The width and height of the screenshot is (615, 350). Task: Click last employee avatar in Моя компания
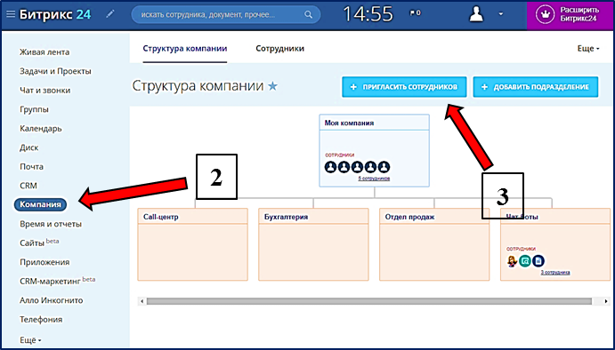pos(384,167)
